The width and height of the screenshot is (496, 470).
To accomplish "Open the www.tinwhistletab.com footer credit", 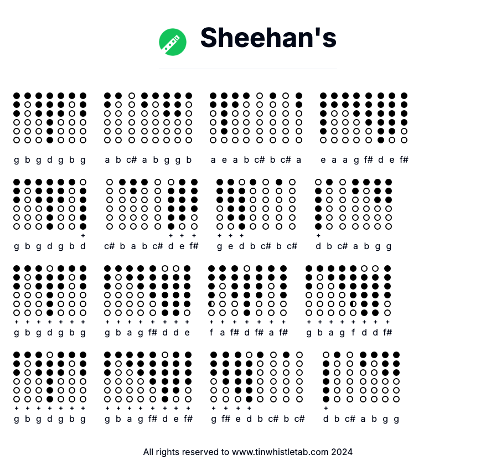I will tap(248, 452).
